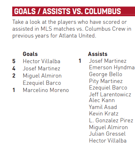Click Jeff Larentowicz in the assists list
This screenshot has width=135, height=149.
pos(110,95)
